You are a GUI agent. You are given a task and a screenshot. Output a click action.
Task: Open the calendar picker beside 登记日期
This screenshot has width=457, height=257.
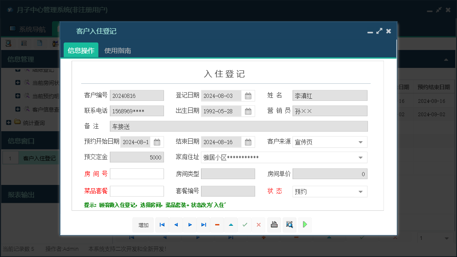coord(248,95)
